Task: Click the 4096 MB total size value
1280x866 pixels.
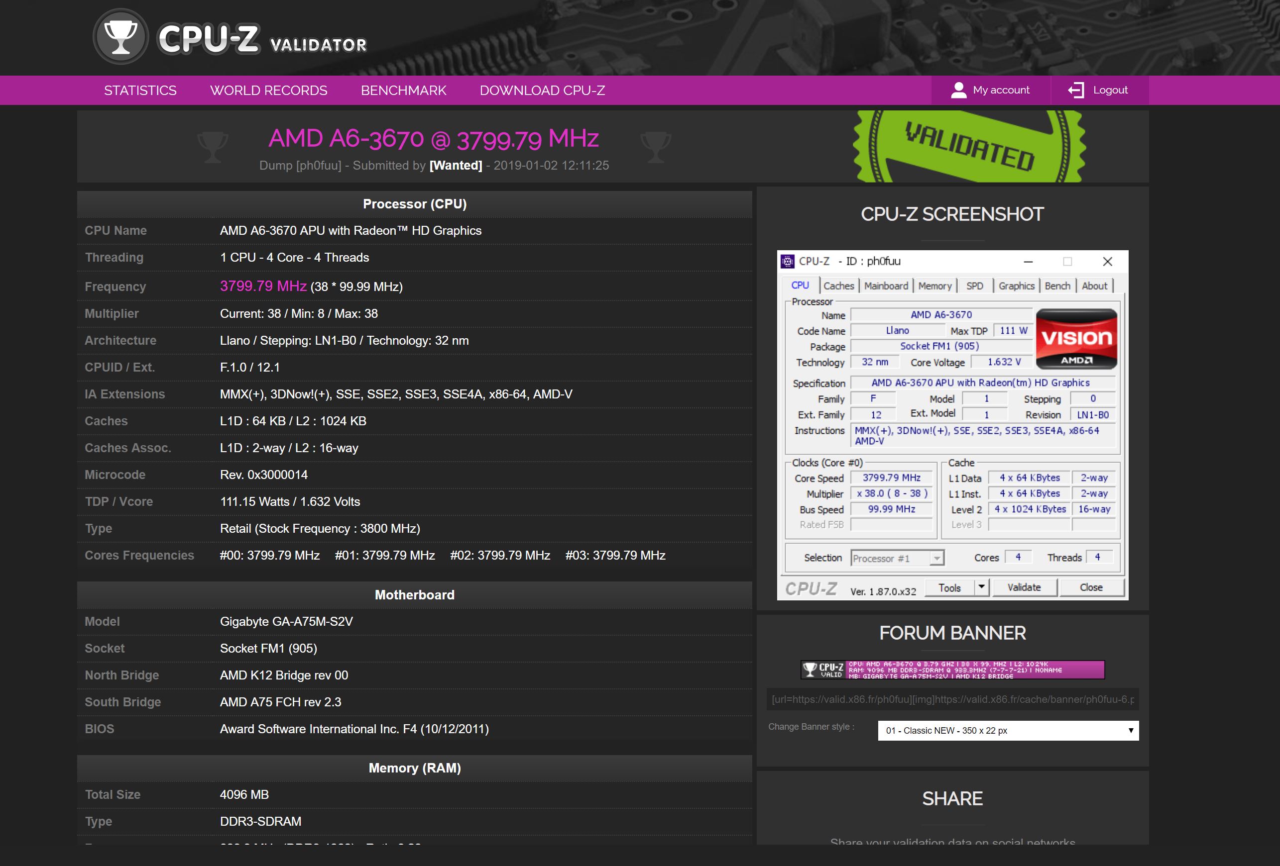Action: point(244,794)
